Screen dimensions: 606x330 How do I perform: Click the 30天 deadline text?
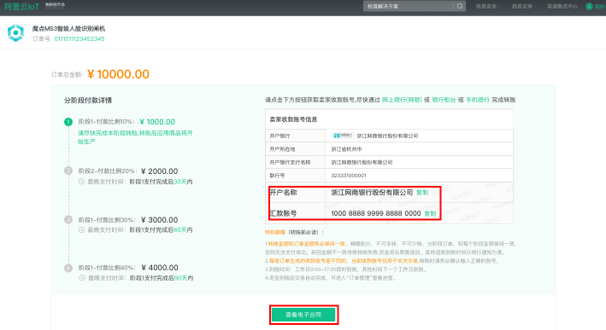(180, 182)
